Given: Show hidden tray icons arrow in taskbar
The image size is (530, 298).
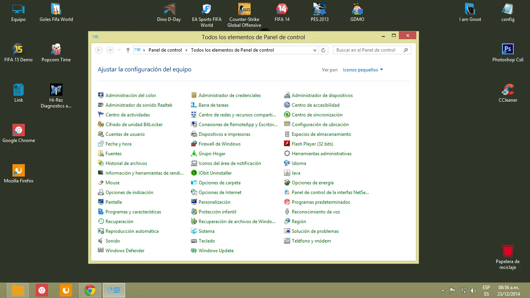Looking at the screenshot, I should point(443,291).
